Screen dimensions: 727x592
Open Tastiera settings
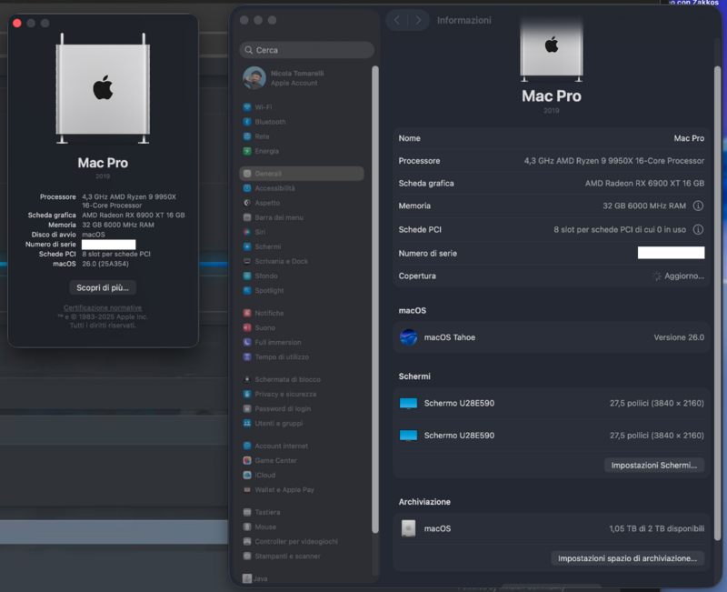tap(267, 512)
